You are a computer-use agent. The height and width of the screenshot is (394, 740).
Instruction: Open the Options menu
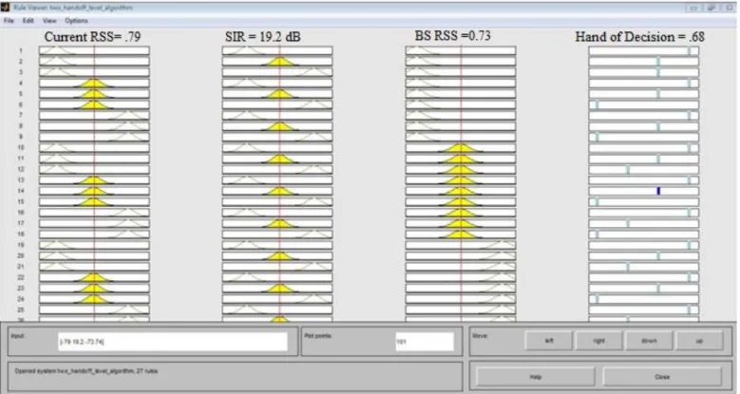pos(76,21)
